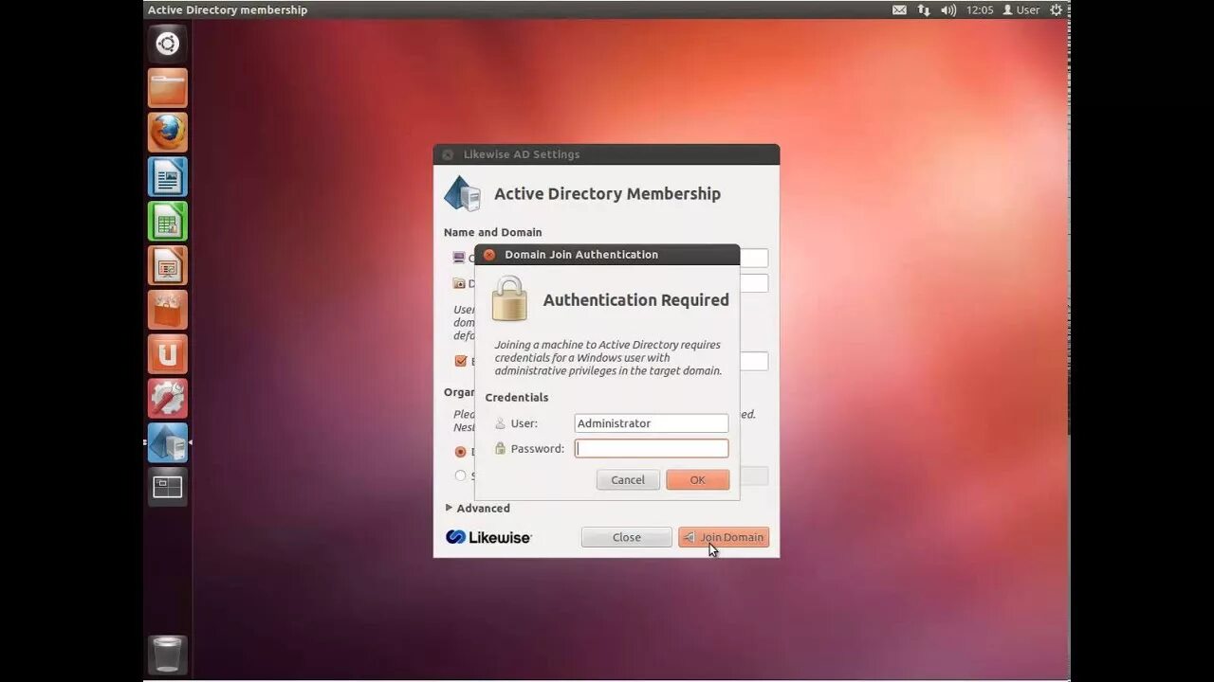
Task: Open the Files manager in launcher
Action: click(168, 88)
